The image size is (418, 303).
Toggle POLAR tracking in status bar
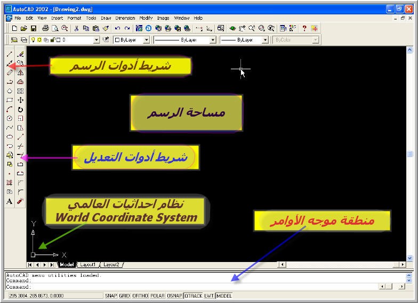[157, 296]
